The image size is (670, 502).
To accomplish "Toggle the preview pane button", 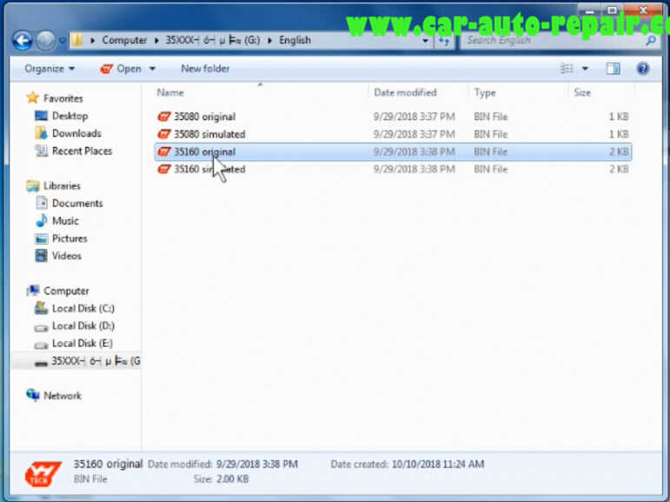I will click(613, 69).
